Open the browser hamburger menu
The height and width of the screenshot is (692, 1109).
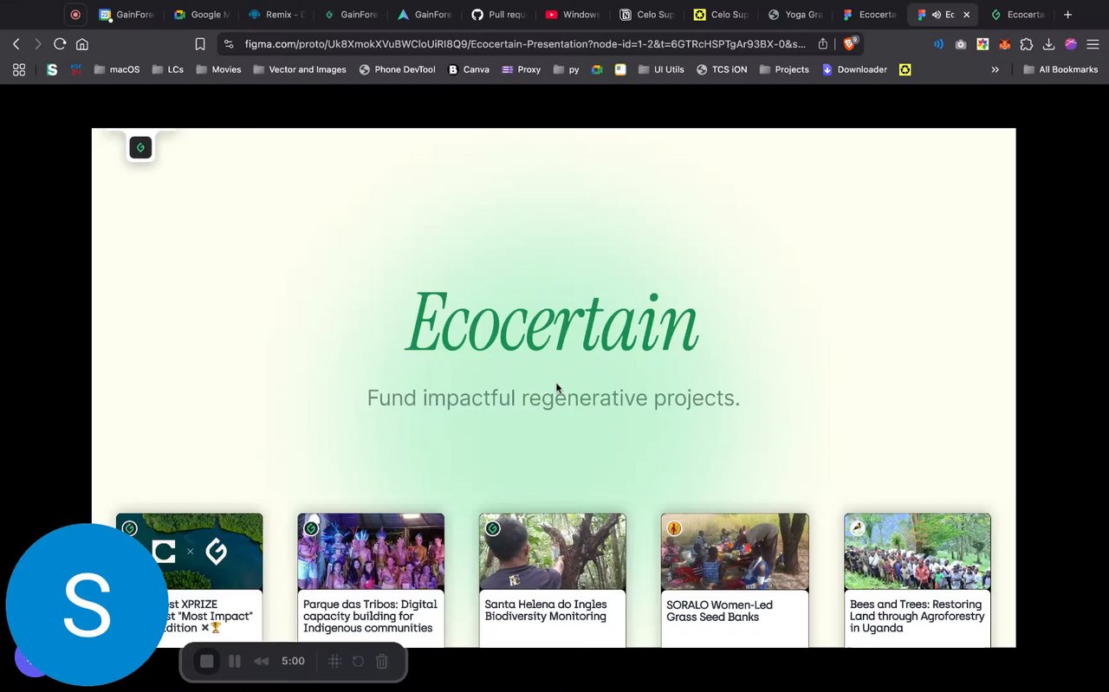tap(1093, 44)
